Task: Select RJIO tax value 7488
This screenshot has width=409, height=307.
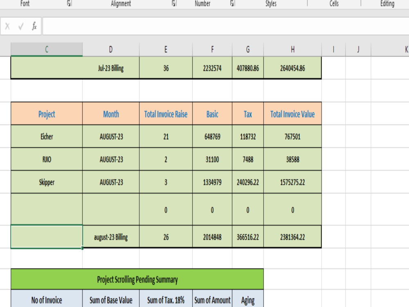Action: coord(248,159)
